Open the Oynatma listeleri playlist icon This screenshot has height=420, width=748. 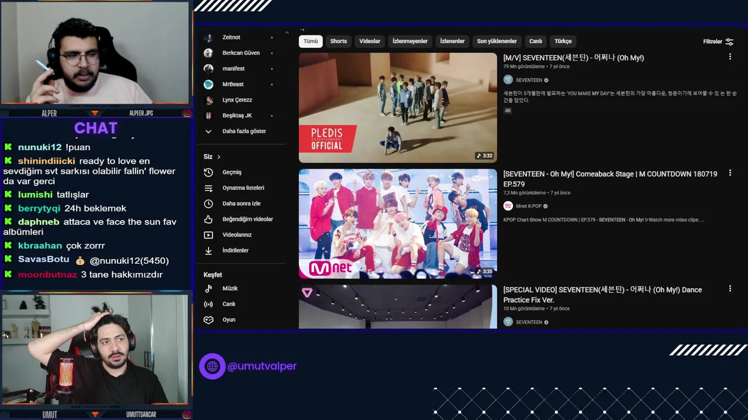point(208,188)
